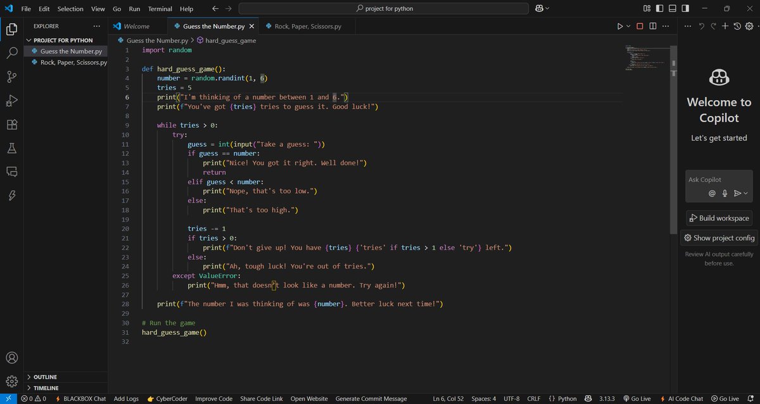Open the chat view in activity bar
Image resolution: width=760 pixels, height=404 pixels.
click(11, 172)
